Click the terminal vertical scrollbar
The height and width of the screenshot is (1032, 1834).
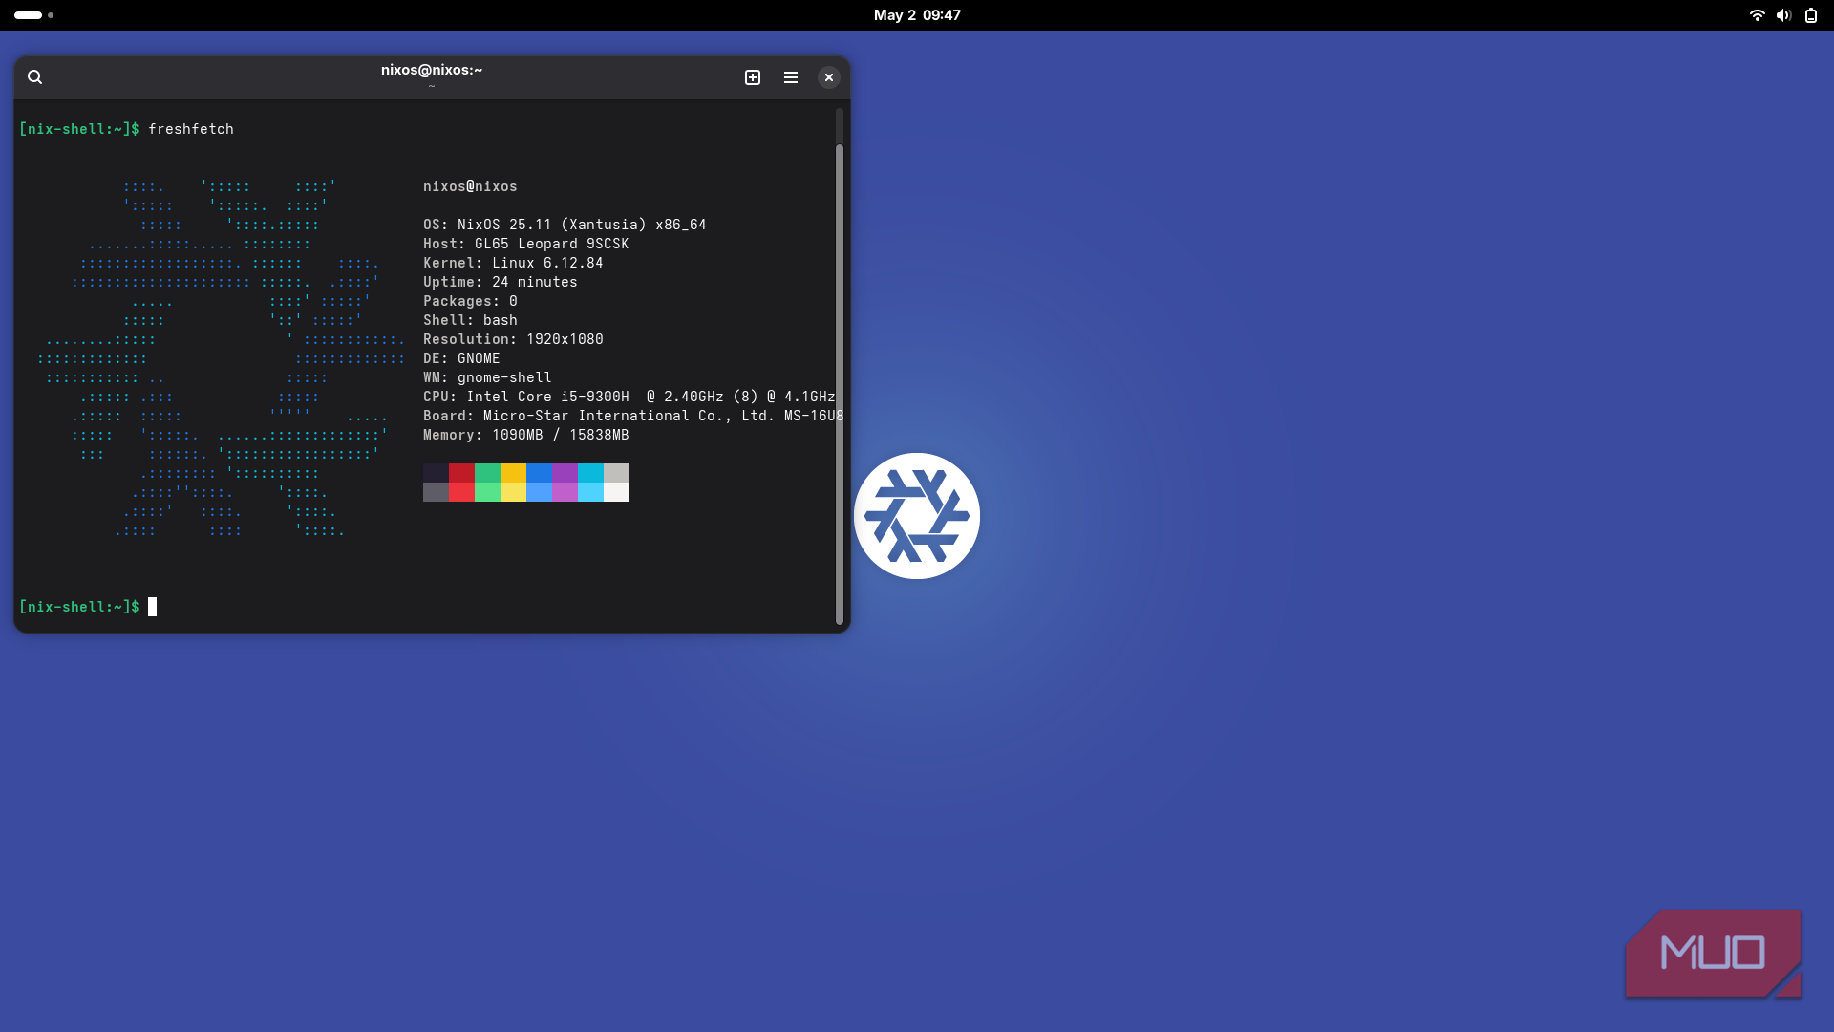point(840,384)
